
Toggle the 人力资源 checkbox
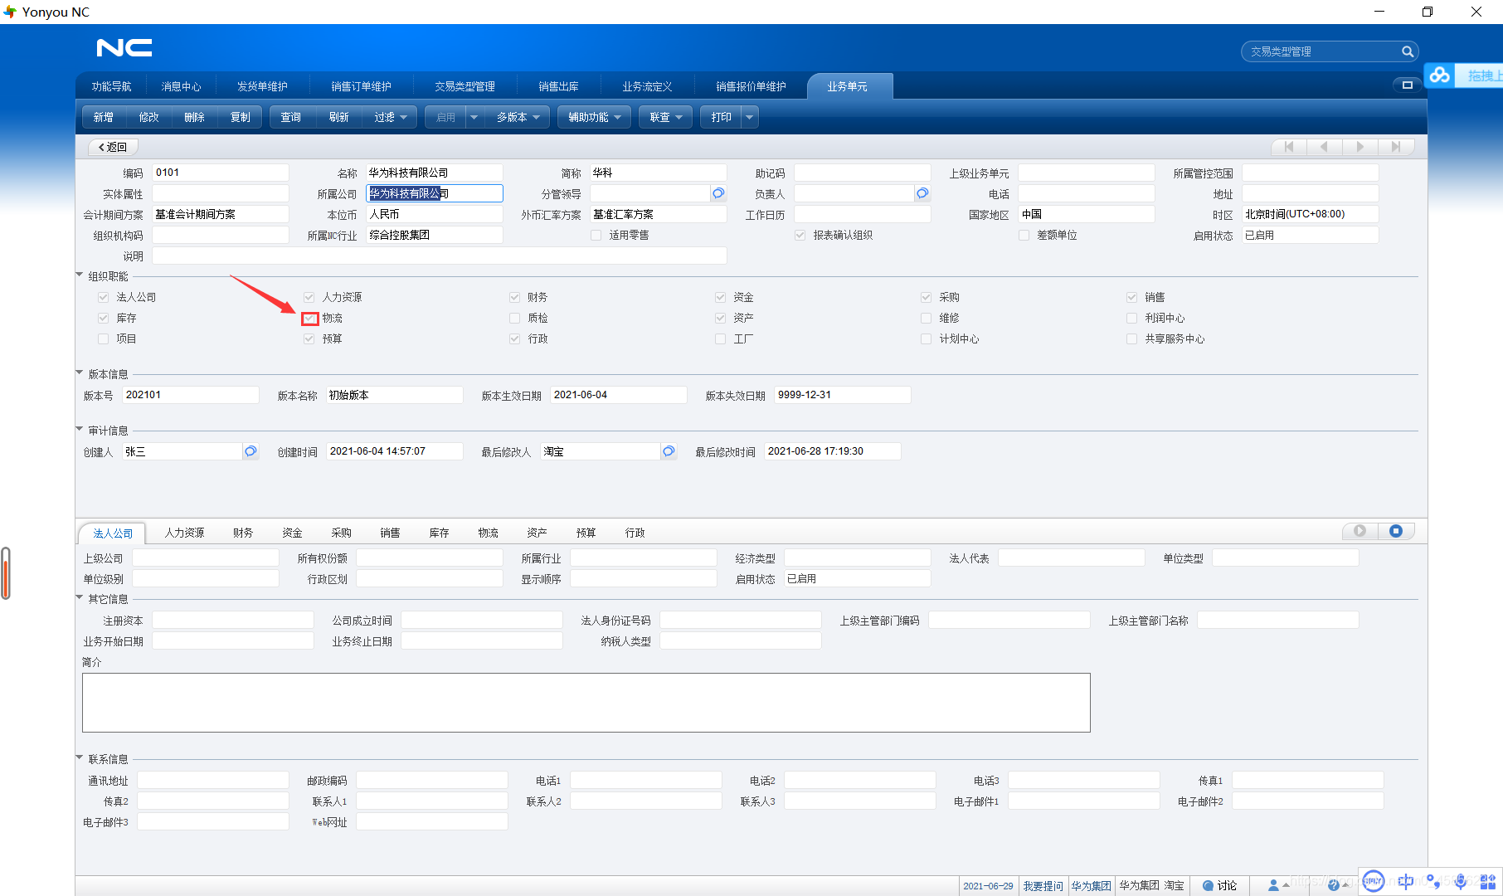pos(309,297)
